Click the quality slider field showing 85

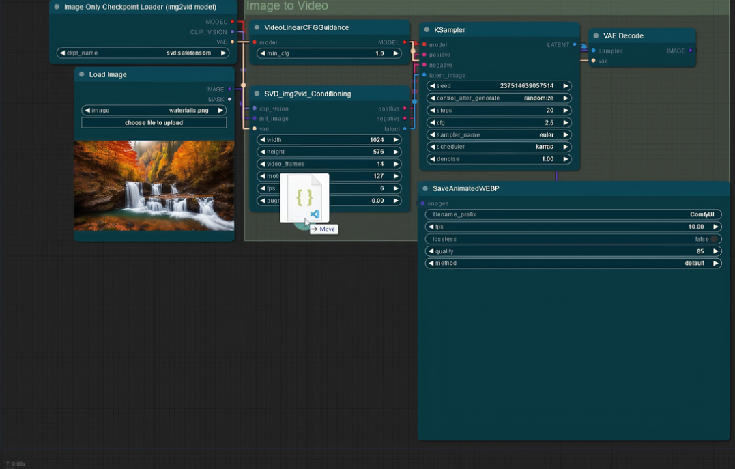click(x=573, y=251)
